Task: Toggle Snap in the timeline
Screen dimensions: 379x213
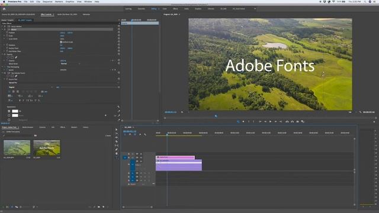Action: pos(130,134)
